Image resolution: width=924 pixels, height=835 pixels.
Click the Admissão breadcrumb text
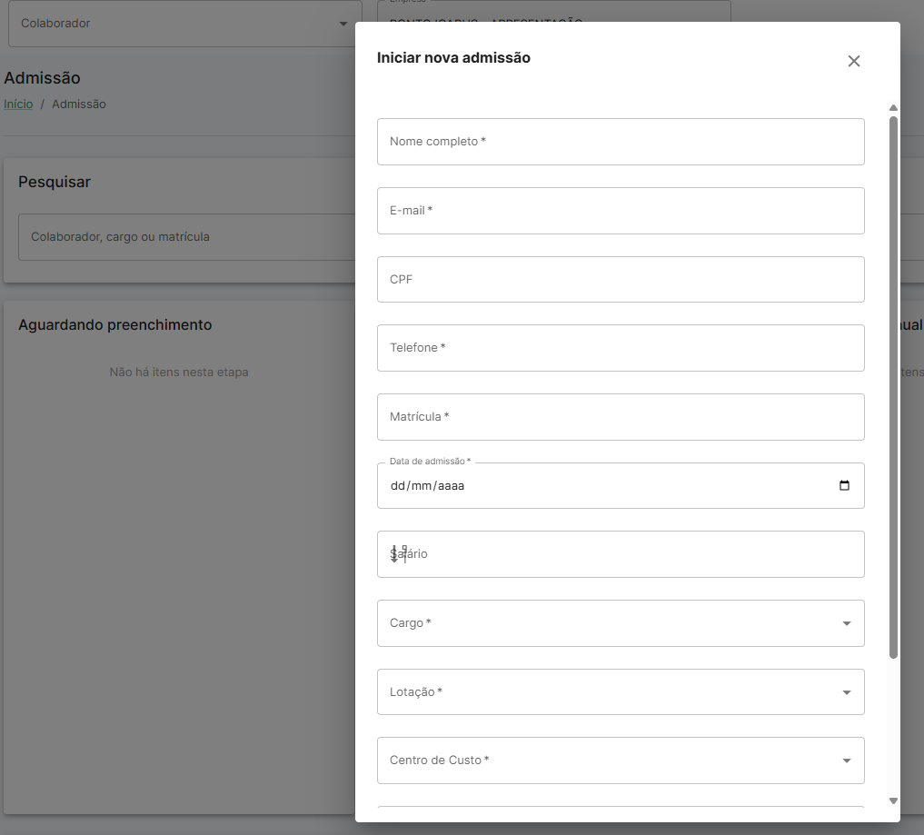click(79, 104)
